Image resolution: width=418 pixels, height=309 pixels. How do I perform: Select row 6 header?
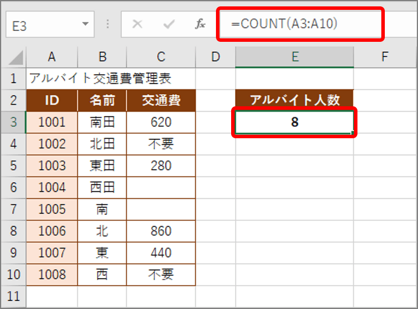click(13, 188)
